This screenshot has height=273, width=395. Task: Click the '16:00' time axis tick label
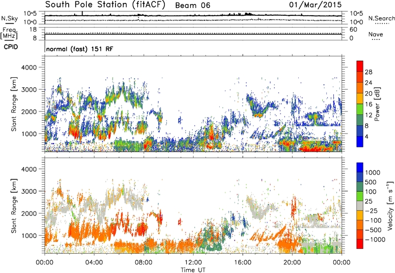click(242, 263)
